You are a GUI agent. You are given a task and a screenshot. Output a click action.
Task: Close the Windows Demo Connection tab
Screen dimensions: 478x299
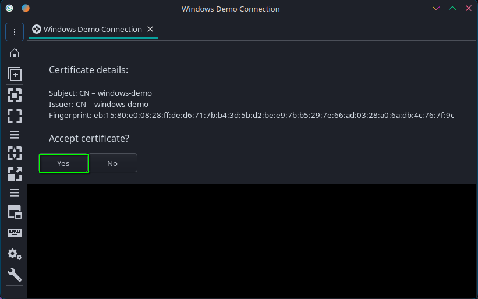pos(151,29)
